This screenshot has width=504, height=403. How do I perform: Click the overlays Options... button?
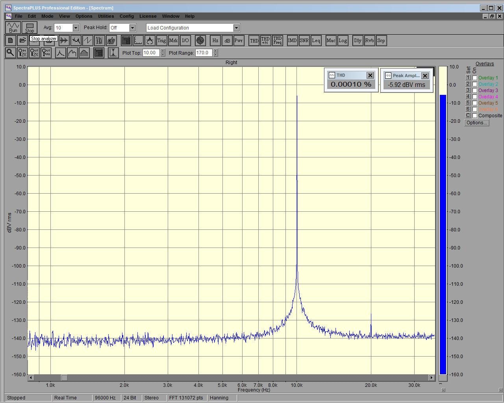[476, 123]
